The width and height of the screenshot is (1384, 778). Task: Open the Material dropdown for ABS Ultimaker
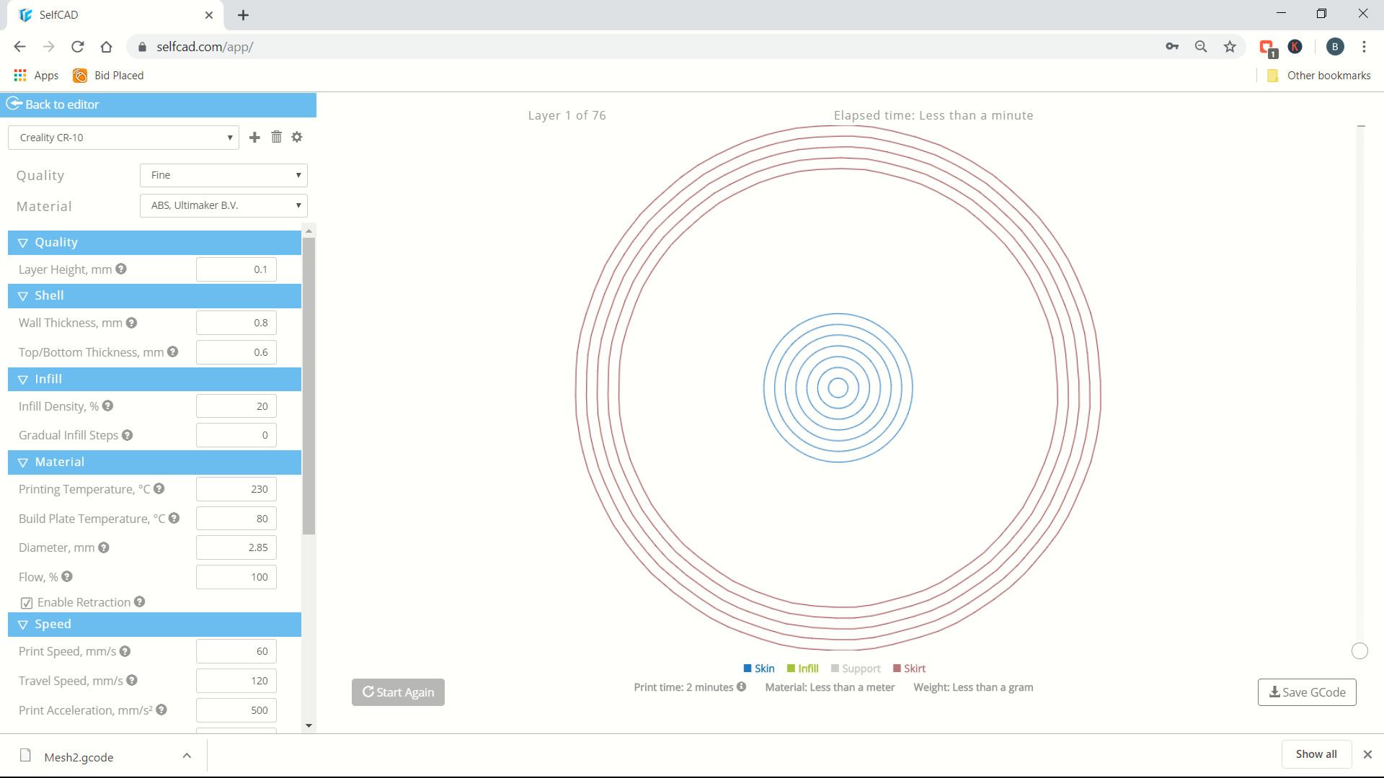(x=223, y=205)
